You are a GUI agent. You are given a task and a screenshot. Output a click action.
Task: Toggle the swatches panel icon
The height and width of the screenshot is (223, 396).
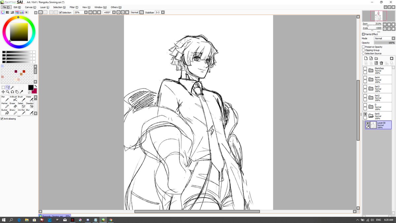(22, 12)
